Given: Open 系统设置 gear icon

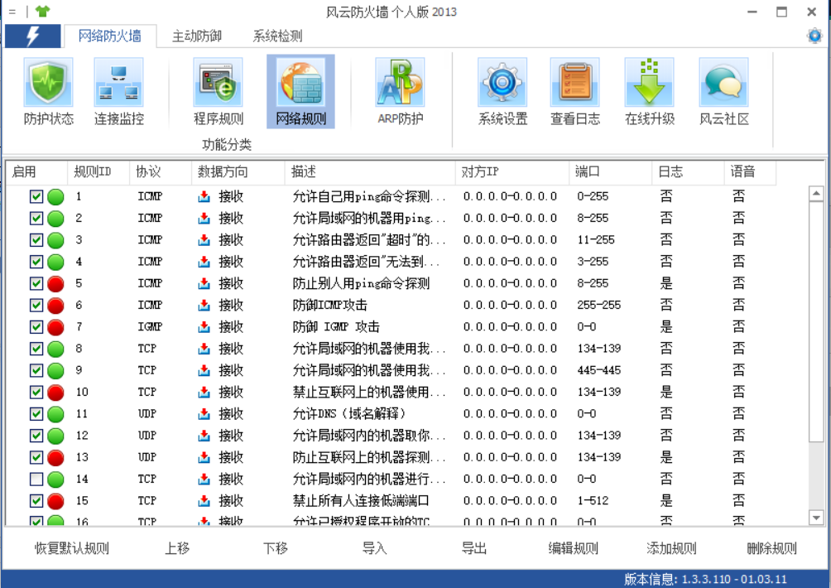Looking at the screenshot, I should tap(502, 83).
